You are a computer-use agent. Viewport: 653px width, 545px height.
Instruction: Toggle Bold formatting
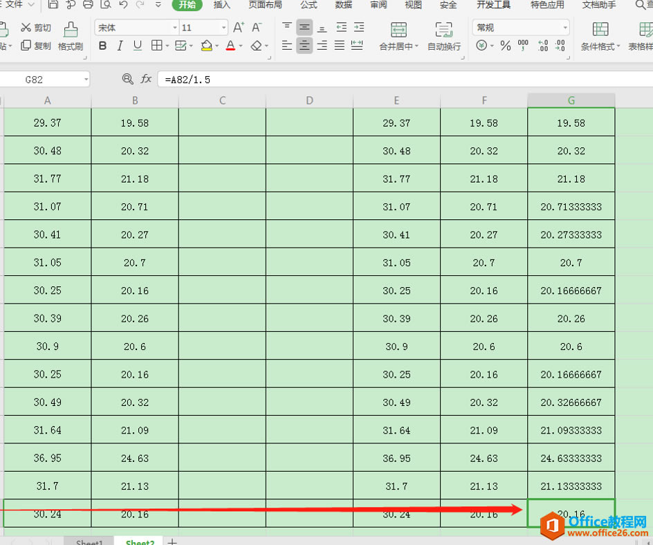pos(102,46)
